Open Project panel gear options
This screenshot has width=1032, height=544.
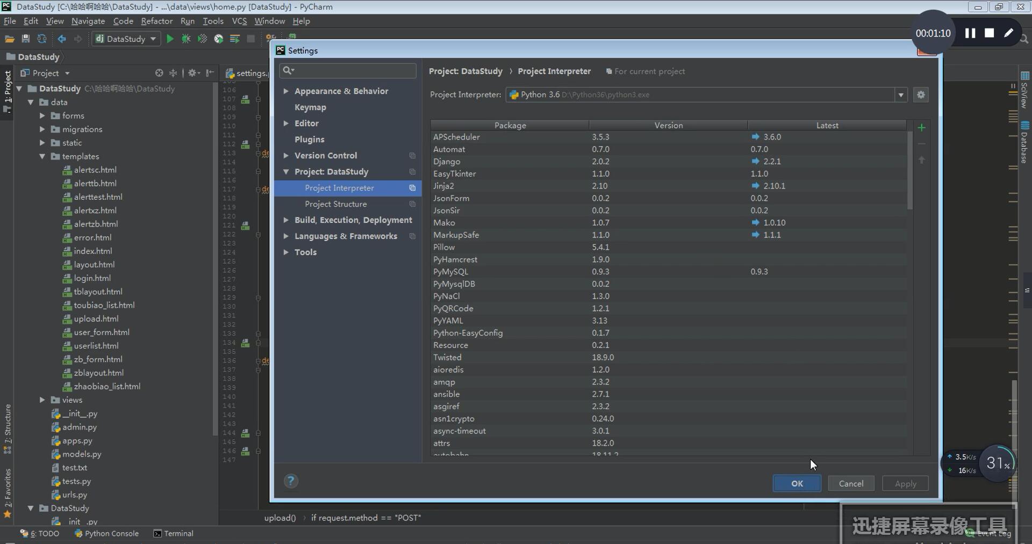coord(193,73)
